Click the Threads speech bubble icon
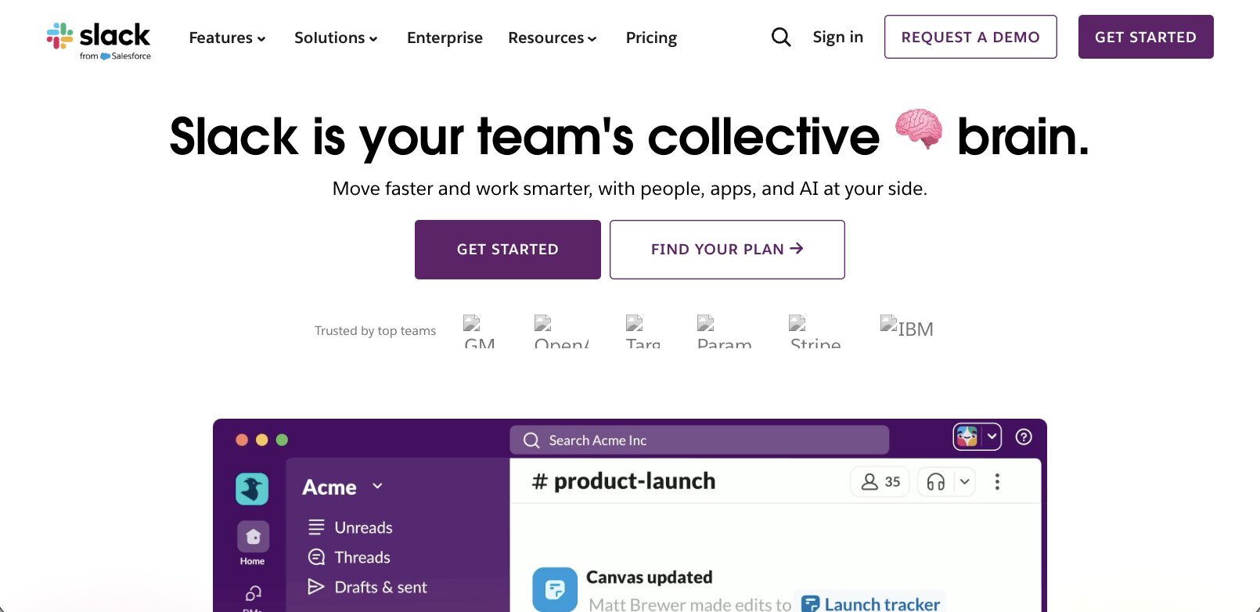Image resolution: width=1260 pixels, height=612 pixels. pos(316,557)
